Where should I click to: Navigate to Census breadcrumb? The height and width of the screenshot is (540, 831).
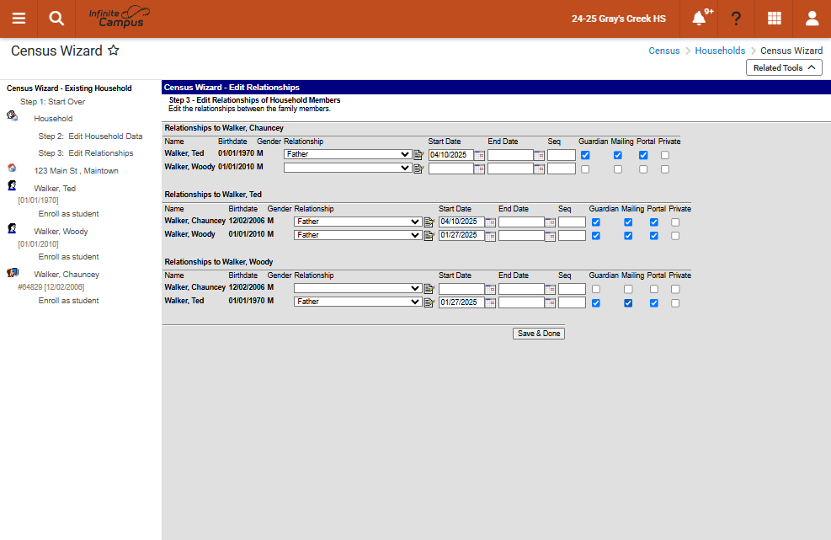pyautogui.click(x=664, y=51)
